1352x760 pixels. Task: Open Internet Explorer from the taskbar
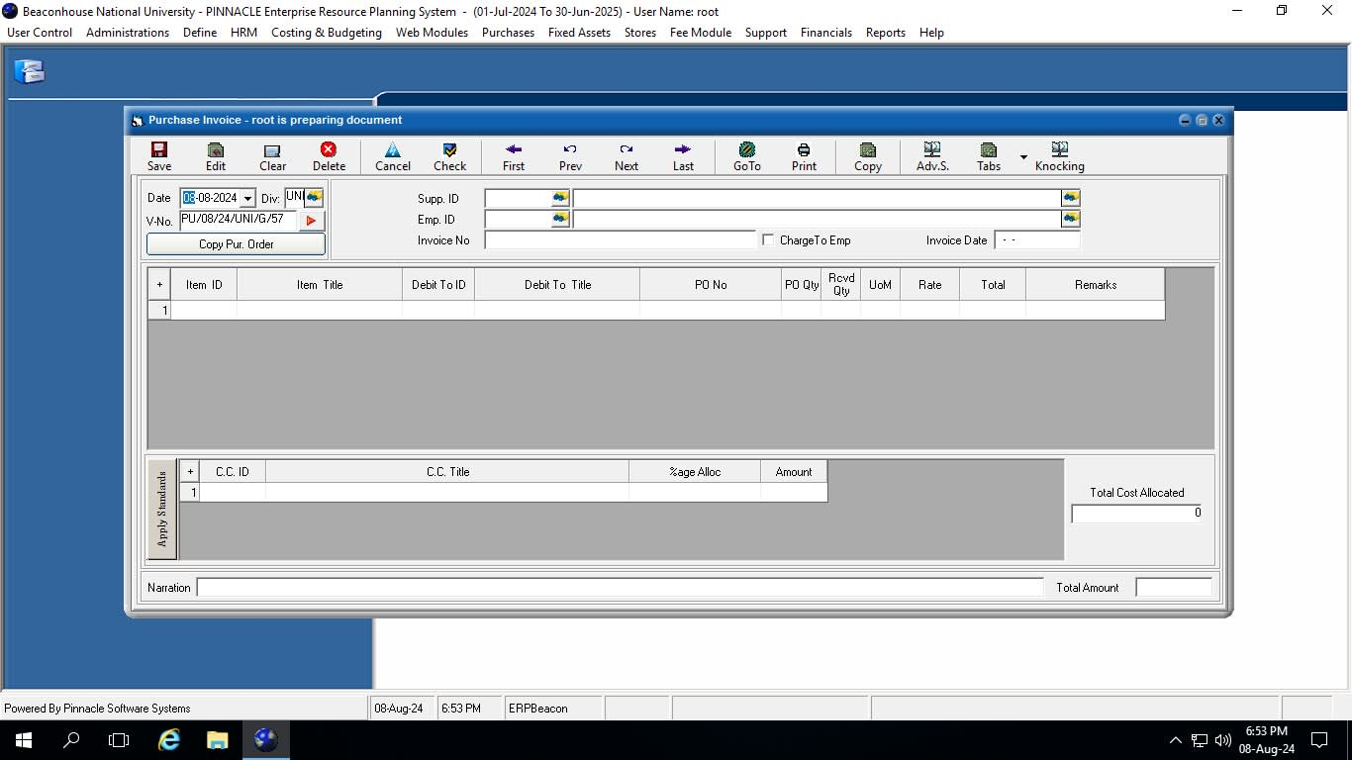[169, 739]
